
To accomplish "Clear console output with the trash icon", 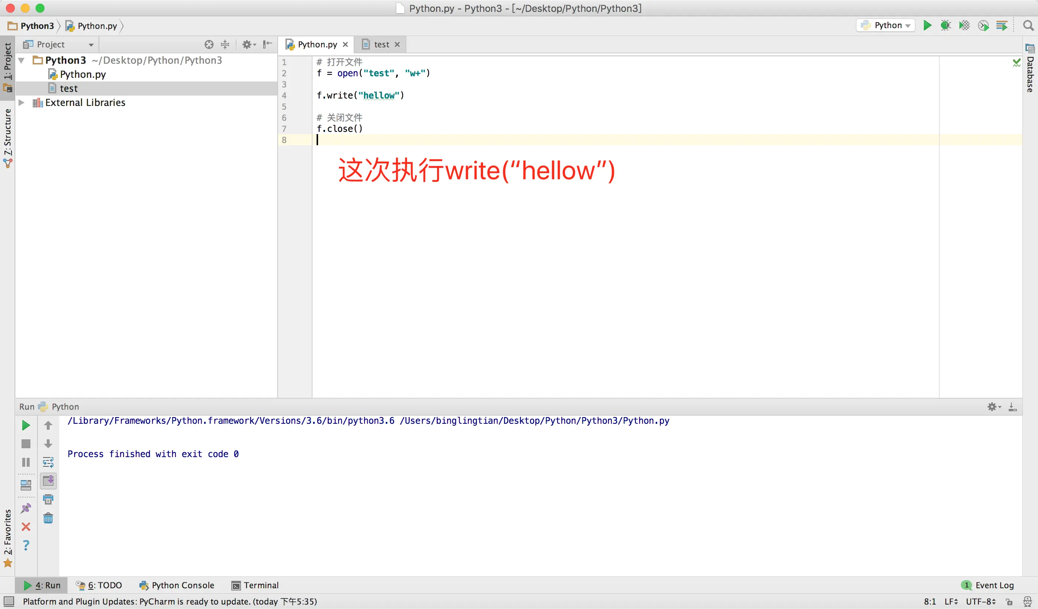I will [x=48, y=518].
